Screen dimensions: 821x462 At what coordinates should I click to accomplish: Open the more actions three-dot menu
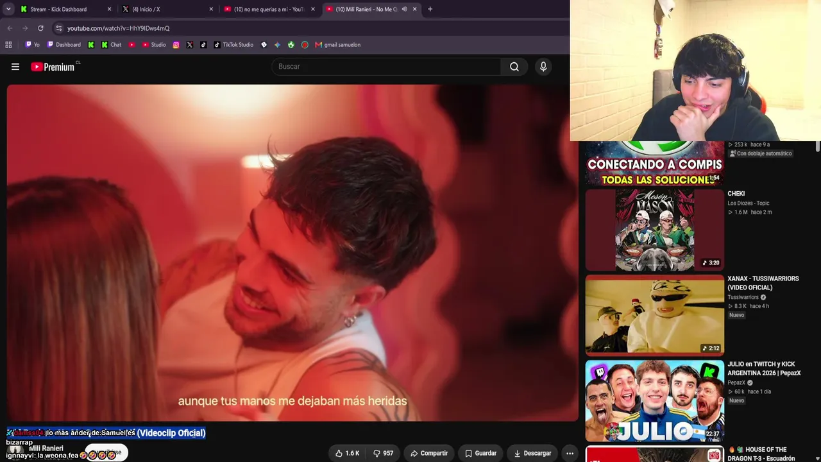click(x=570, y=453)
